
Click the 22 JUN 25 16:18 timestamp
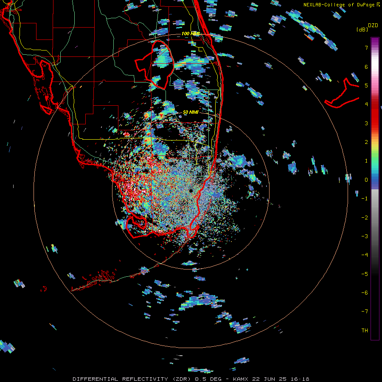coord(281,379)
